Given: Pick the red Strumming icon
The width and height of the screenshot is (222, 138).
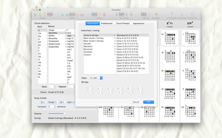Looking at the screenshot, I should [131, 14].
